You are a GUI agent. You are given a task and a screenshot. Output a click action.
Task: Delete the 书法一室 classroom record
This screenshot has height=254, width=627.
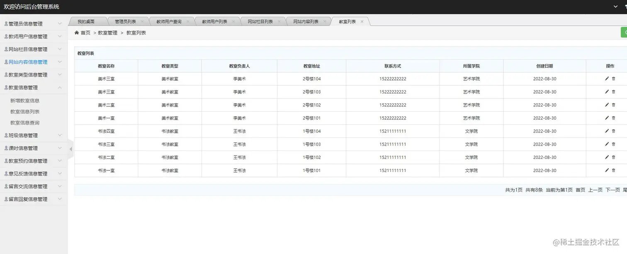click(614, 170)
